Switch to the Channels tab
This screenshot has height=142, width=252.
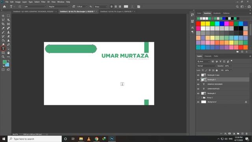tap(208, 56)
